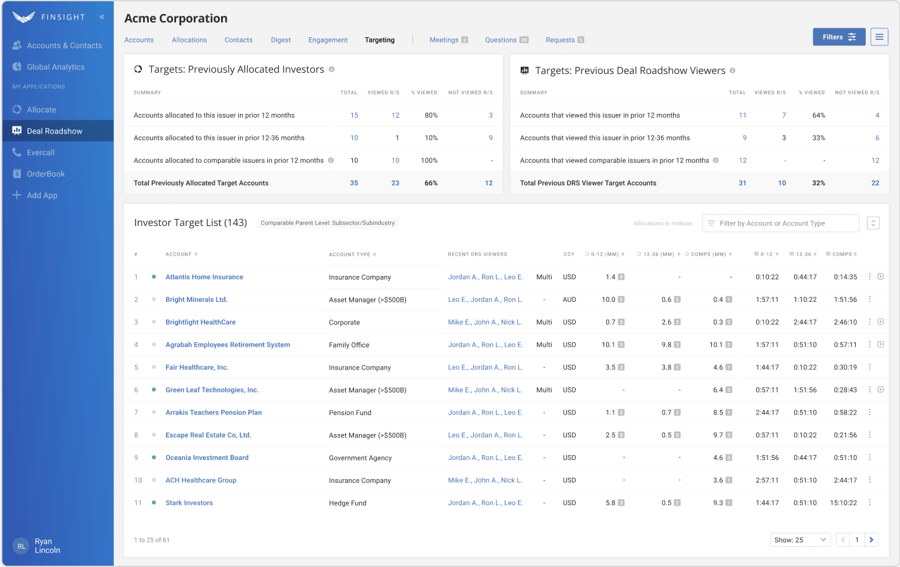Screen dimensions: 900x567
Task: Open Ryan Lincoln user avatar
Action: point(22,546)
